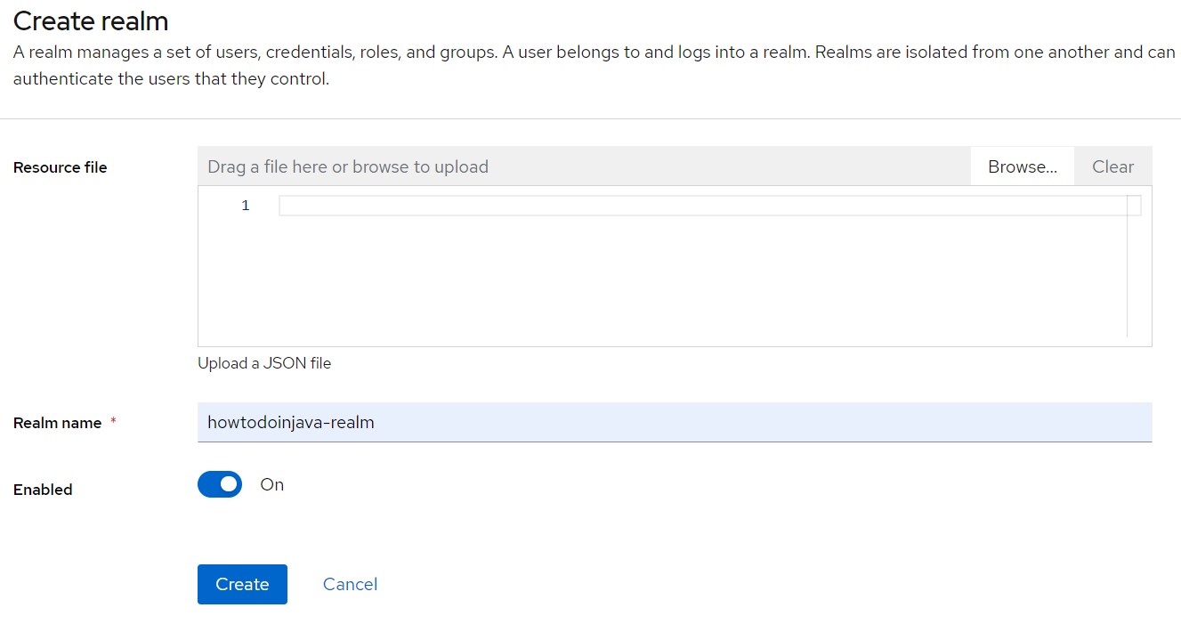This screenshot has width=1181, height=624.
Task: Cancel realm creation via Cancel link
Action: (350, 584)
